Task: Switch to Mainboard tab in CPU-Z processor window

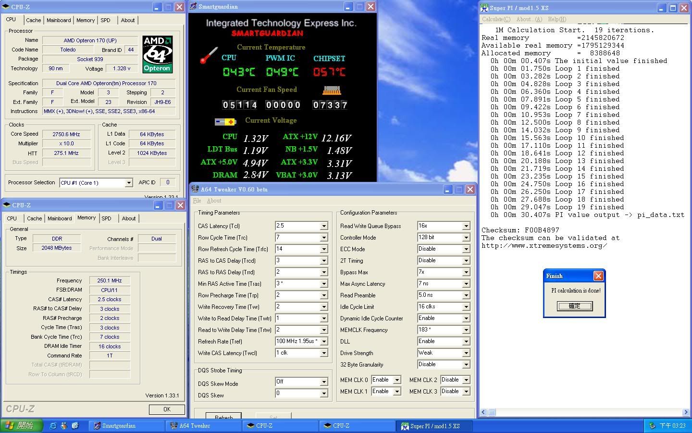Action: pyautogui.click(x=59, y=20)
